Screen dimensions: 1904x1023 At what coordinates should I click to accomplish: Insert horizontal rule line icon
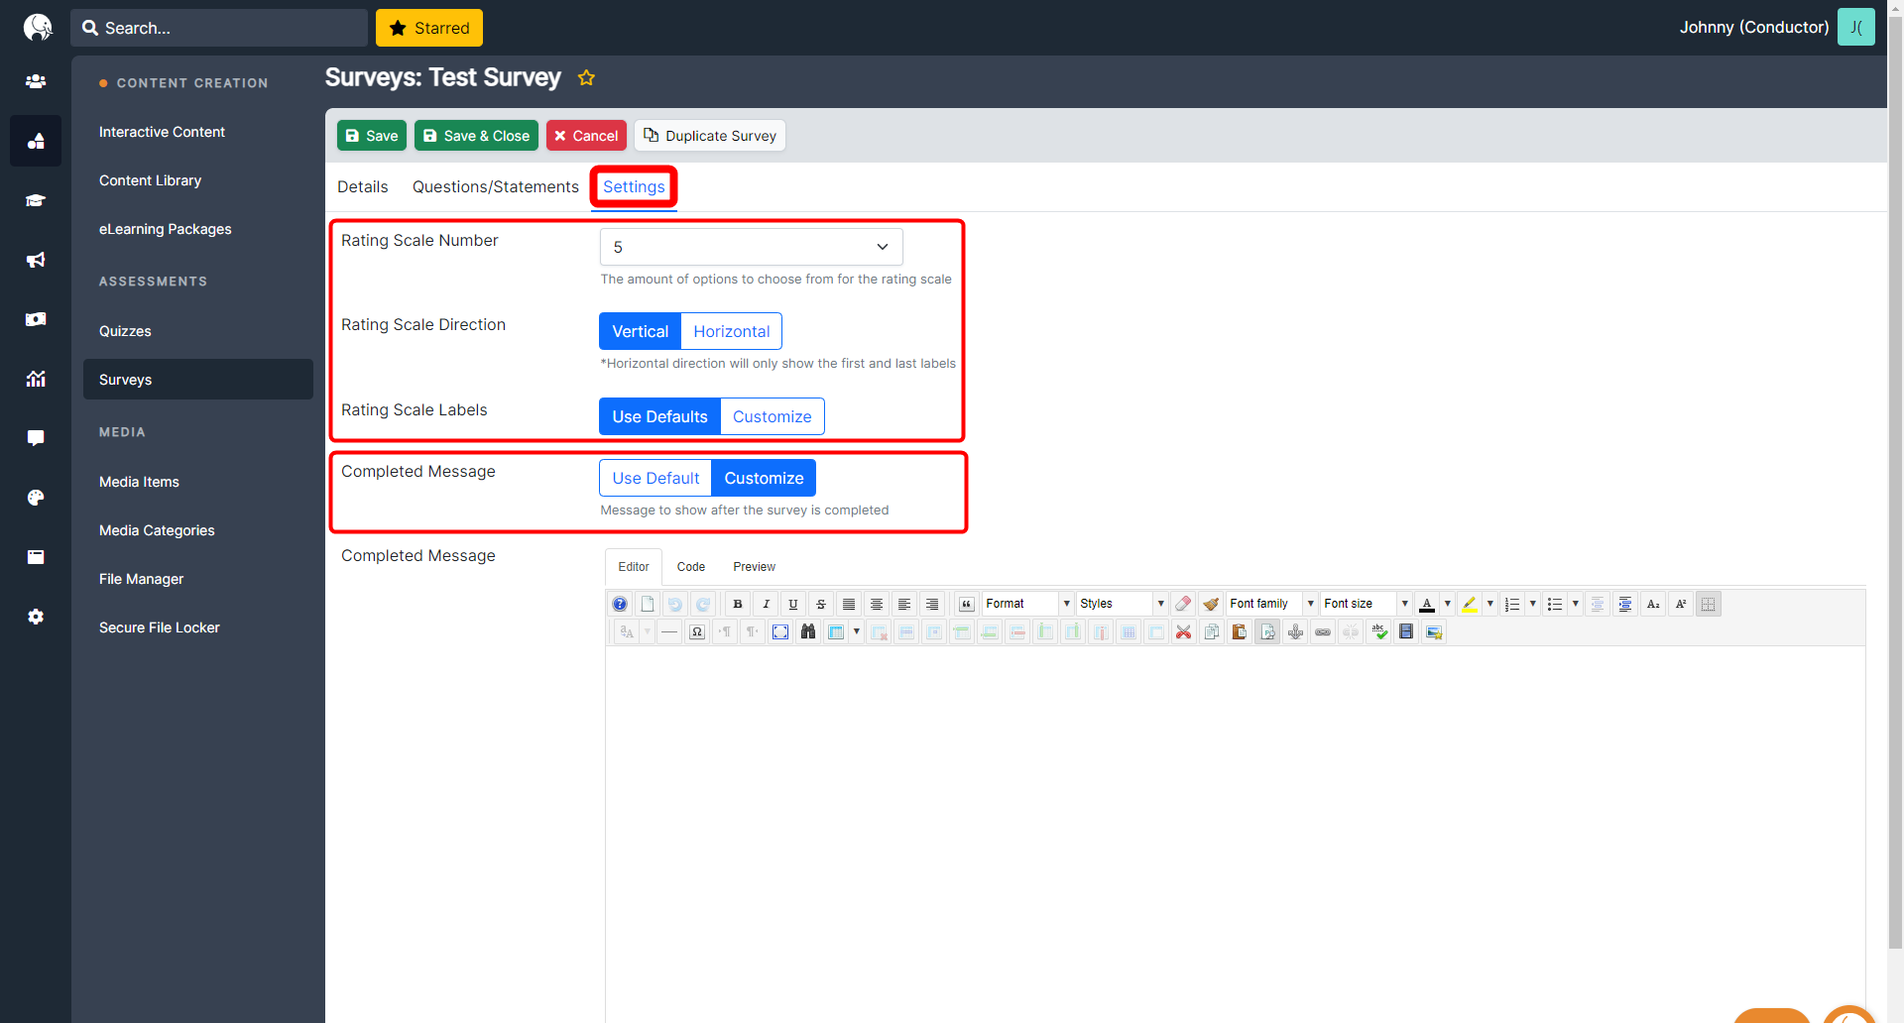click(669, 631)
